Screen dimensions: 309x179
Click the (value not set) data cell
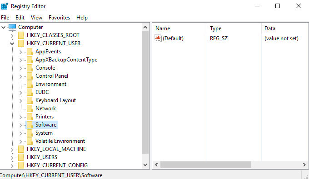[281, 38]
